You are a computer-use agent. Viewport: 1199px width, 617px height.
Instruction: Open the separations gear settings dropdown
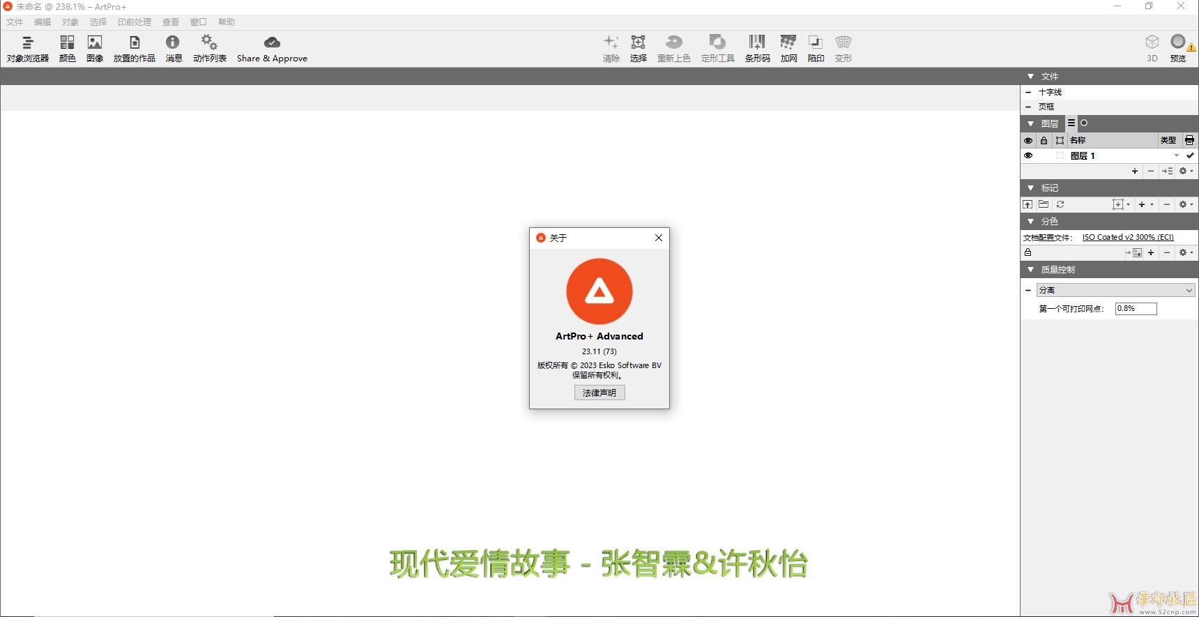click(x=1186, y=252)
